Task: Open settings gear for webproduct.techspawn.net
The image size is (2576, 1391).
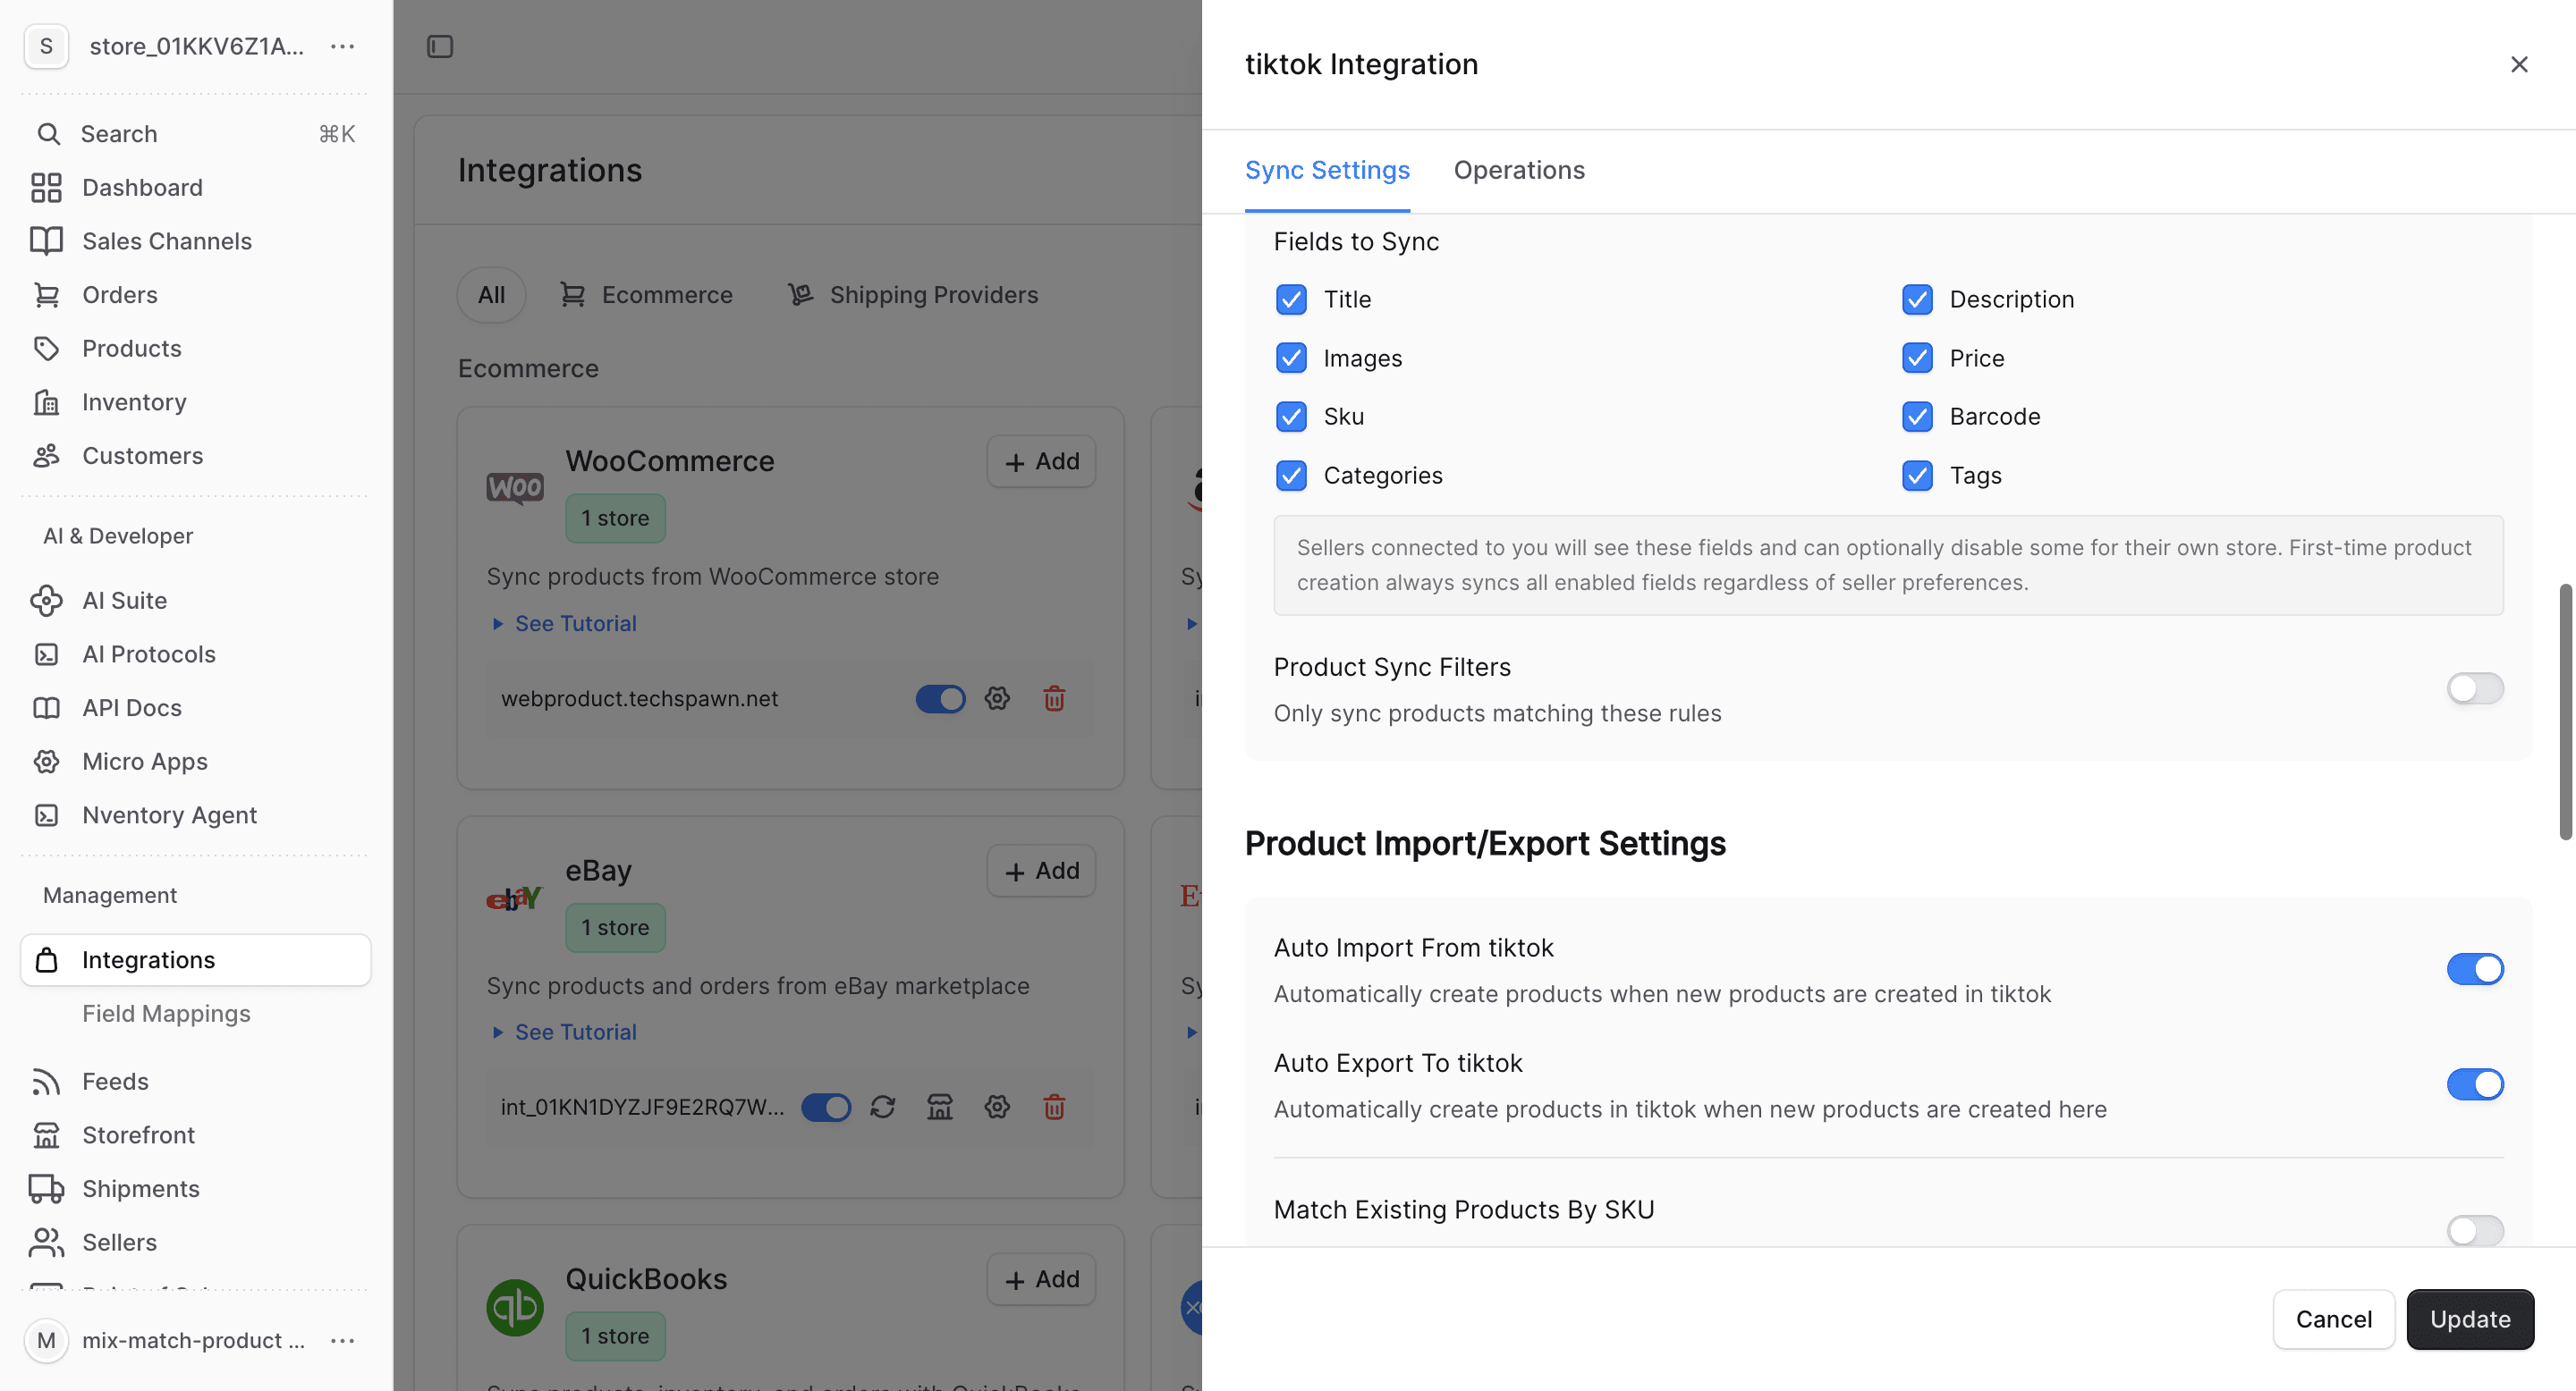Action: 997,698
